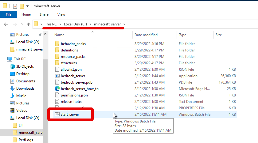The width and height of the screenshot is (258, 143).
Task: Click the bedrock_server.pdb file name
Action: 76,82
